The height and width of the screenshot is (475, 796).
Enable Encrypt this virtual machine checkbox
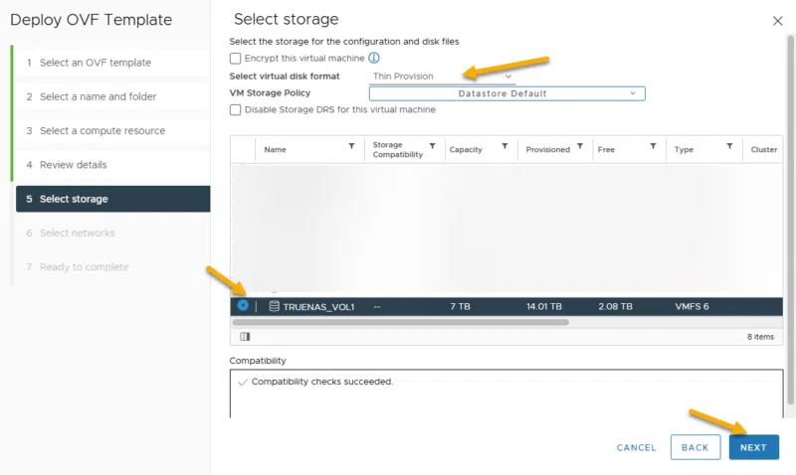pos(236,59)
